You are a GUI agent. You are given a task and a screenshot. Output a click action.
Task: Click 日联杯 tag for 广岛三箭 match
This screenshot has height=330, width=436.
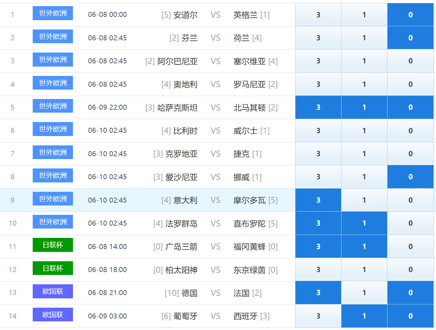[53, 245]
